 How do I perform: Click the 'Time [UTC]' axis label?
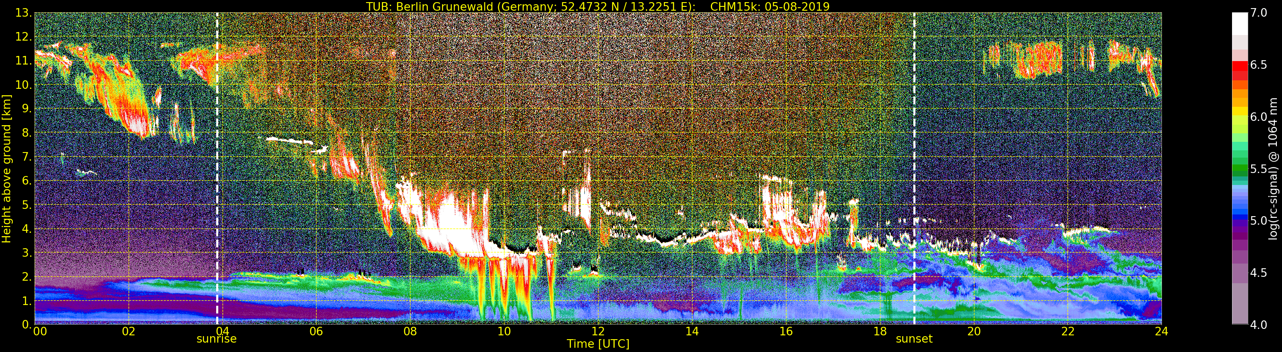[x=598, y=344]
